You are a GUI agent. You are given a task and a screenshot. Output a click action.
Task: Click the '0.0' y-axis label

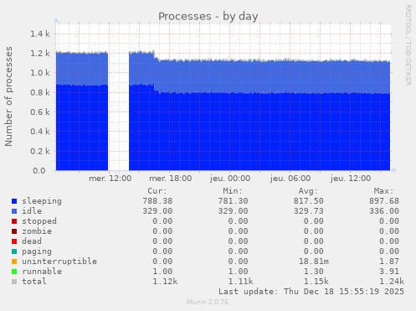[x=39, y=171]
